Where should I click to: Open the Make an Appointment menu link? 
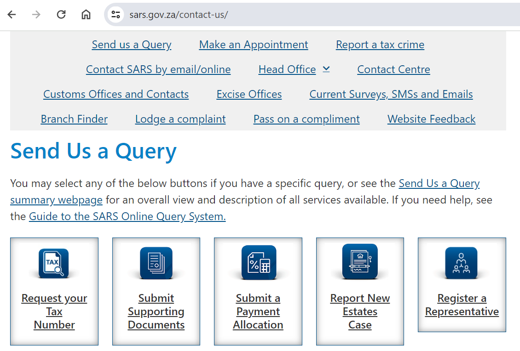(x=254, y=45)
